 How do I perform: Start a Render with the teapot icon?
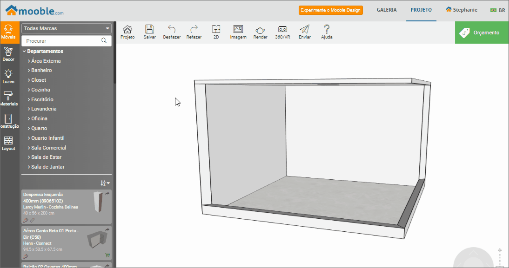click(261, 32)
